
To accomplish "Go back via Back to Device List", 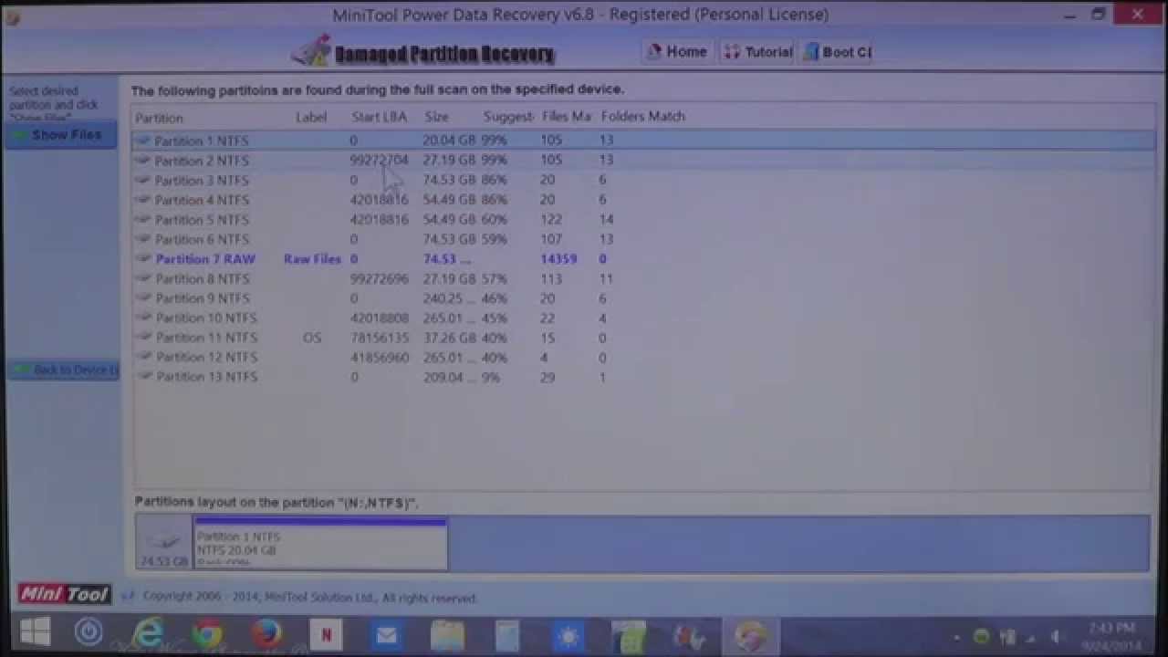I will pyautogui.click(x=64, y=370).
